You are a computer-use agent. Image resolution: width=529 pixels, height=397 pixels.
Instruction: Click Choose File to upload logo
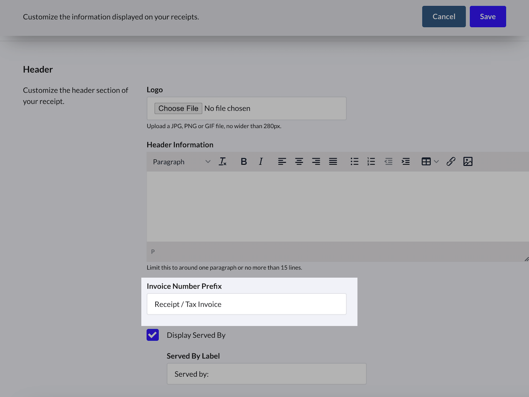point(178,108)
